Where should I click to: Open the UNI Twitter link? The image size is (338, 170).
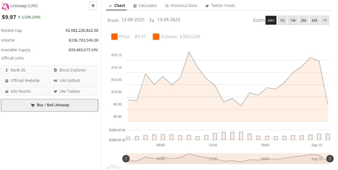point(73,92)
